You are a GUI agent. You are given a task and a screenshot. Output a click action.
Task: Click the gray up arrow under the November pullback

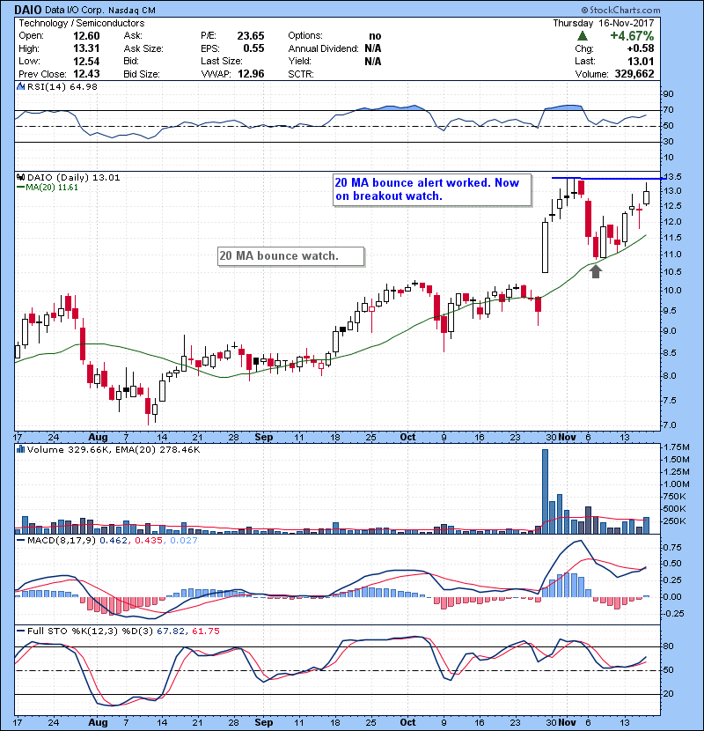coord(596,271)
